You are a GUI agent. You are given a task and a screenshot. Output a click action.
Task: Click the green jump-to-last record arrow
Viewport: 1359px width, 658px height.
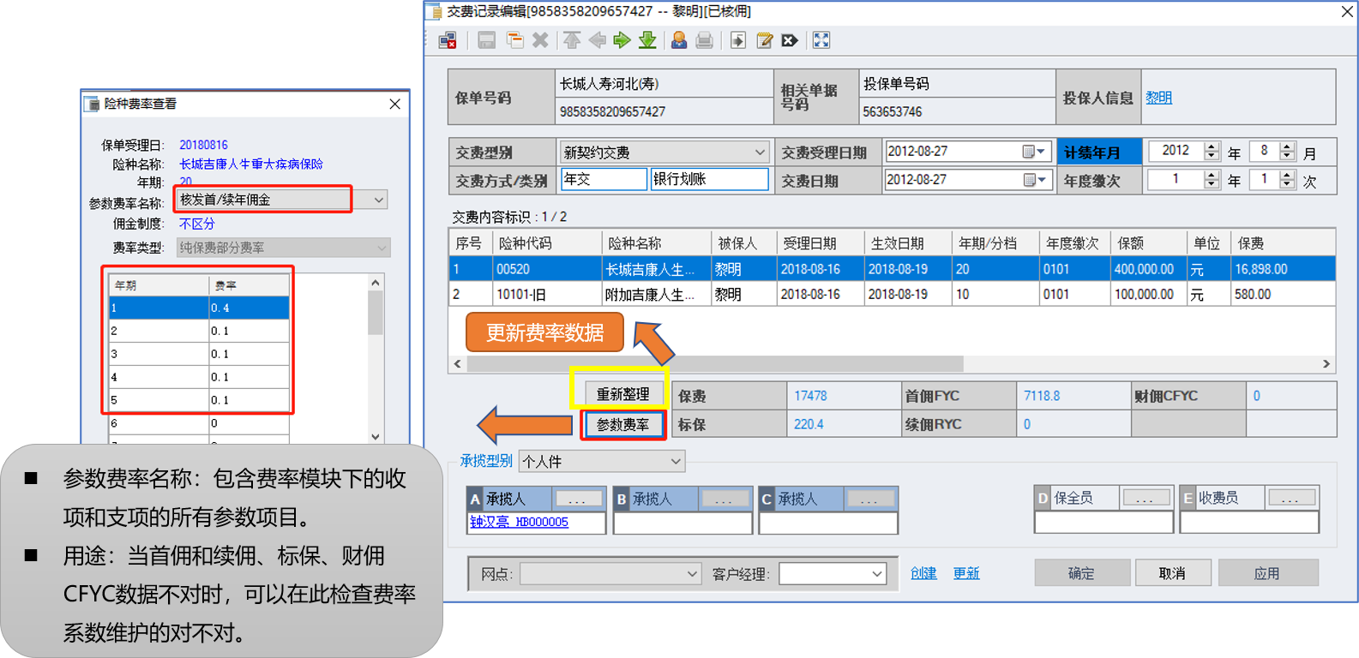point(647,40)
